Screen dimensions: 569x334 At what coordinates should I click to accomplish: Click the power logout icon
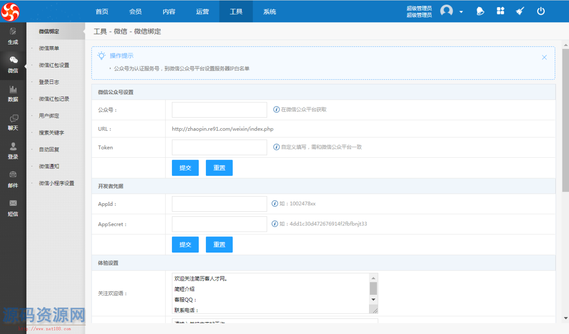(x=541, y=11)
